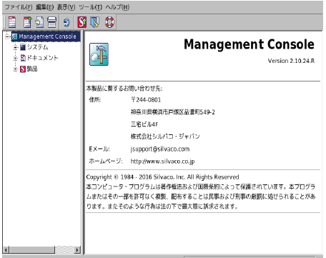This screenshot has height=258, width=326.
Task: Click the document with green up arrow icon
Action: [27, 22]
